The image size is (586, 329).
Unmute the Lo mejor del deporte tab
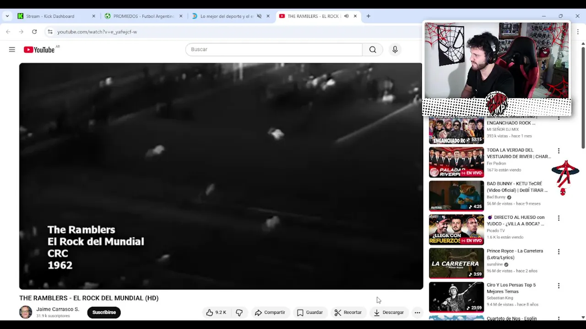[x=259, y=16]
